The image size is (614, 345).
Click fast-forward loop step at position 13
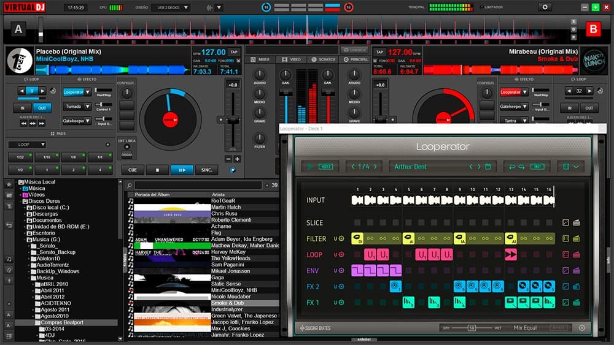(511, 254)
